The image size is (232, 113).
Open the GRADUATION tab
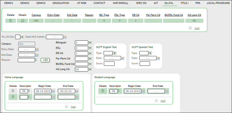pos(61,3)
